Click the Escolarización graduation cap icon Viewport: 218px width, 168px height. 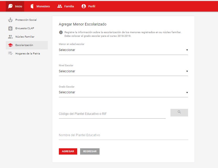pyautogui.click(x=10, y=45)
